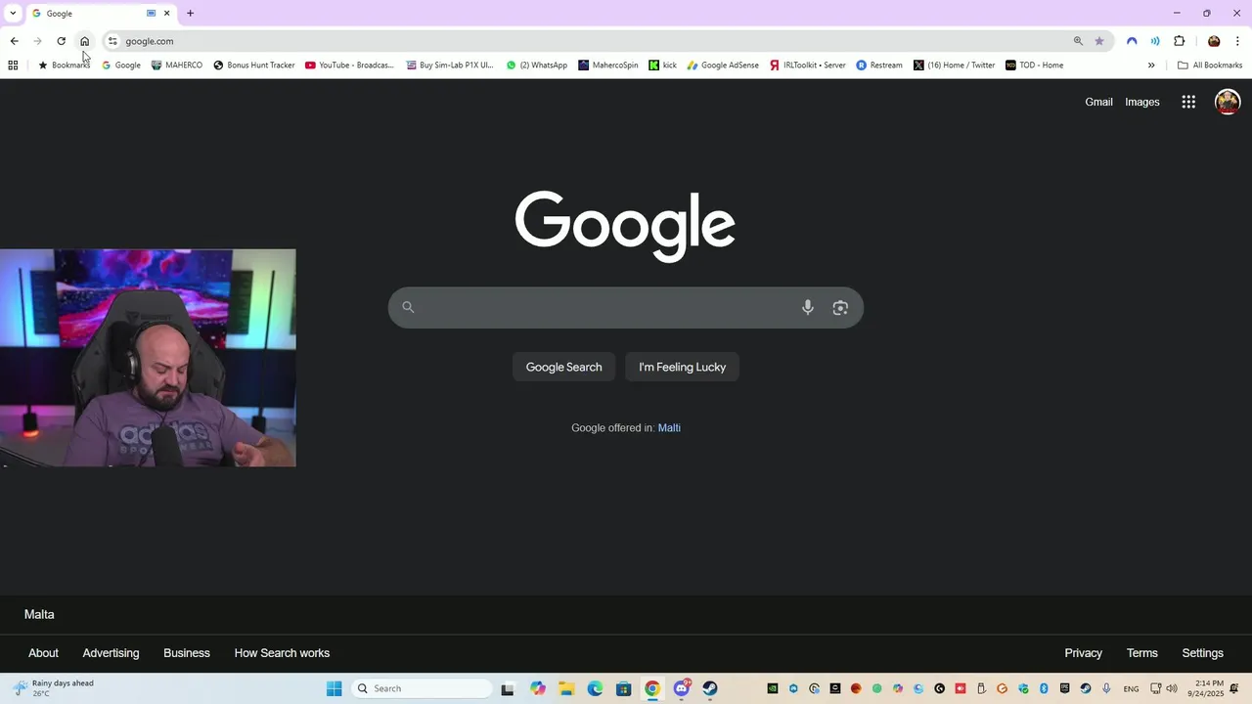Open the tab search dropdown arrow
Screen dimensions: 1252x704
point(13,14)
